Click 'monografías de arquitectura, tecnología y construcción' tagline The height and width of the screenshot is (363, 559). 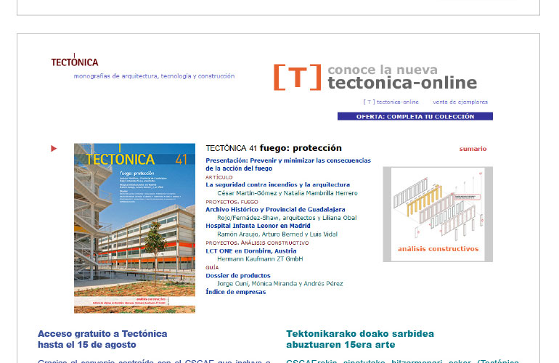pyautogui.click(x=154, y=76)
